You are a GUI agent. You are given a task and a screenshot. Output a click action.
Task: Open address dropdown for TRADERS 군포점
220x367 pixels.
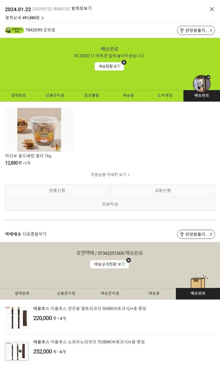tap(196, 30)
